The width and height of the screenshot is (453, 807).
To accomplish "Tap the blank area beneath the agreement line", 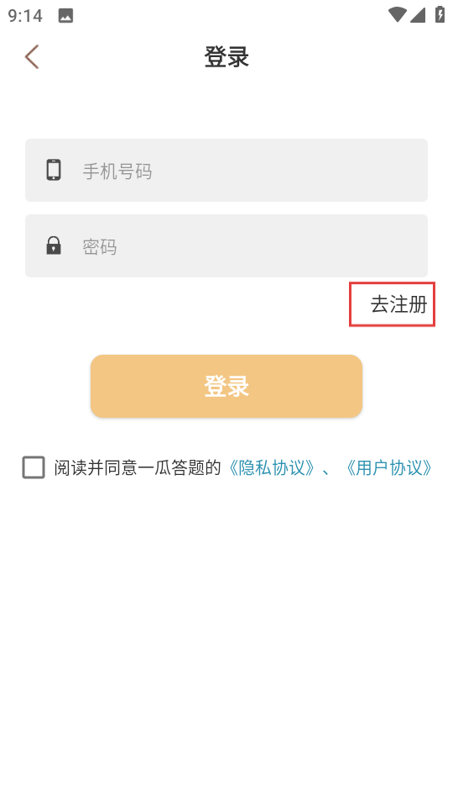I will coord(226,643).
